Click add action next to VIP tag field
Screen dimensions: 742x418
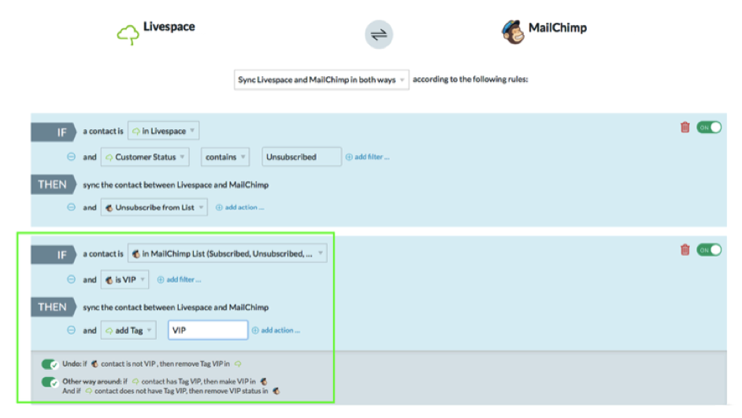point(276,331)
